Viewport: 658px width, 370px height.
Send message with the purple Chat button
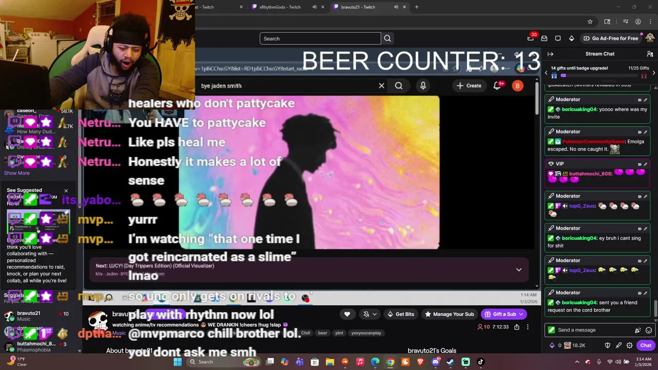click(x=646, y=345)
